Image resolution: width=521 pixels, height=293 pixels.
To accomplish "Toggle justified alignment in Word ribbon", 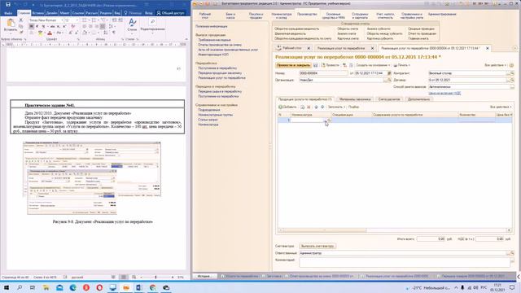I will (103, 26).
